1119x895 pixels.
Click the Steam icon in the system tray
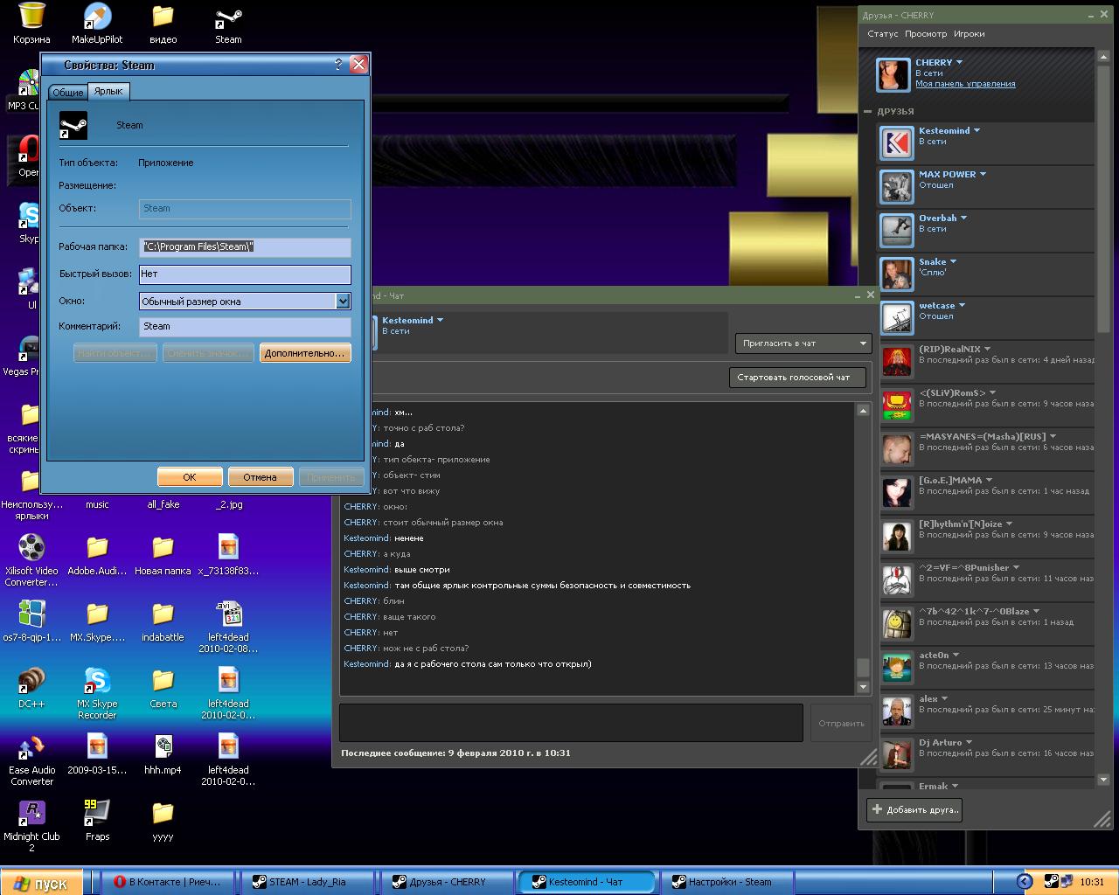(x=1052, y=881)
